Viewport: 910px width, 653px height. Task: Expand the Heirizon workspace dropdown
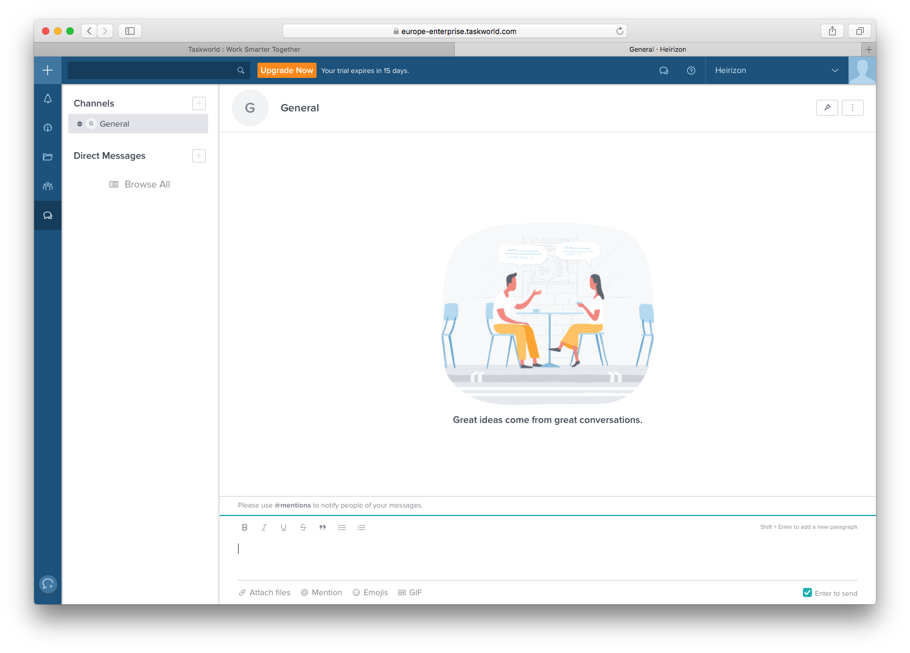tap(777, 71)
